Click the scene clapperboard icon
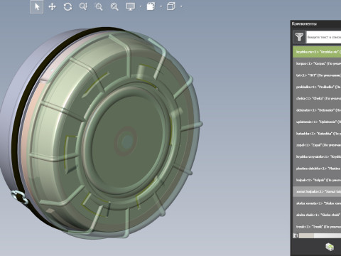 tap(151, 6)
